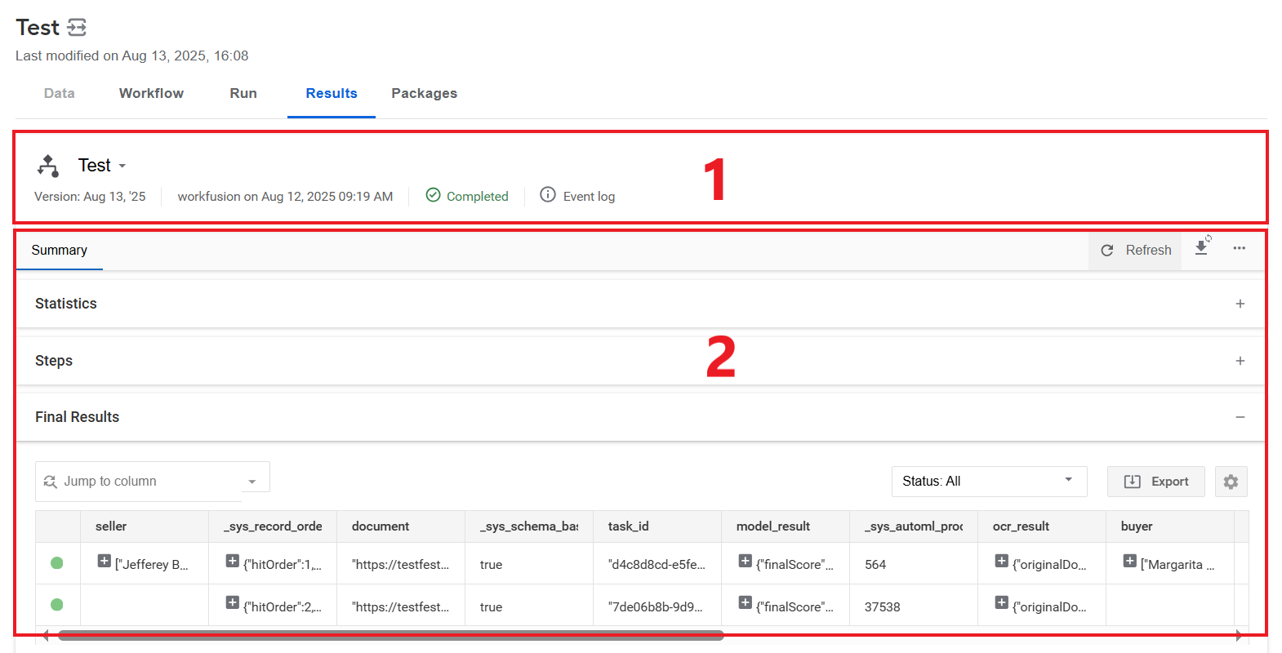This screenshot has height=653, width=1282.
Task: Click the _sys_record_orde column header
Action: coord(273,526)
